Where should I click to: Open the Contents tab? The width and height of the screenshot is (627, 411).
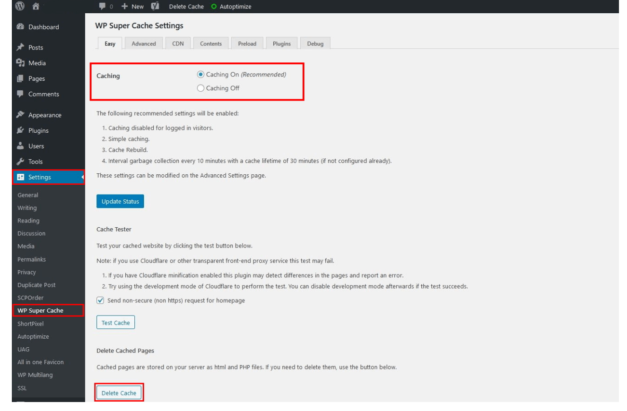211,43
